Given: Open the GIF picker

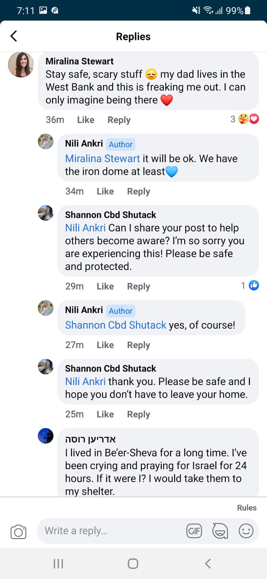Looking at the screenshot, I should (194, 531).
